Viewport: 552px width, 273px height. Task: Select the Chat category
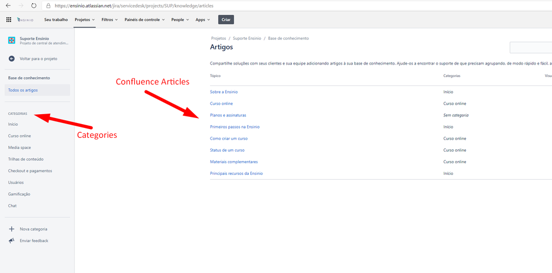12,206
